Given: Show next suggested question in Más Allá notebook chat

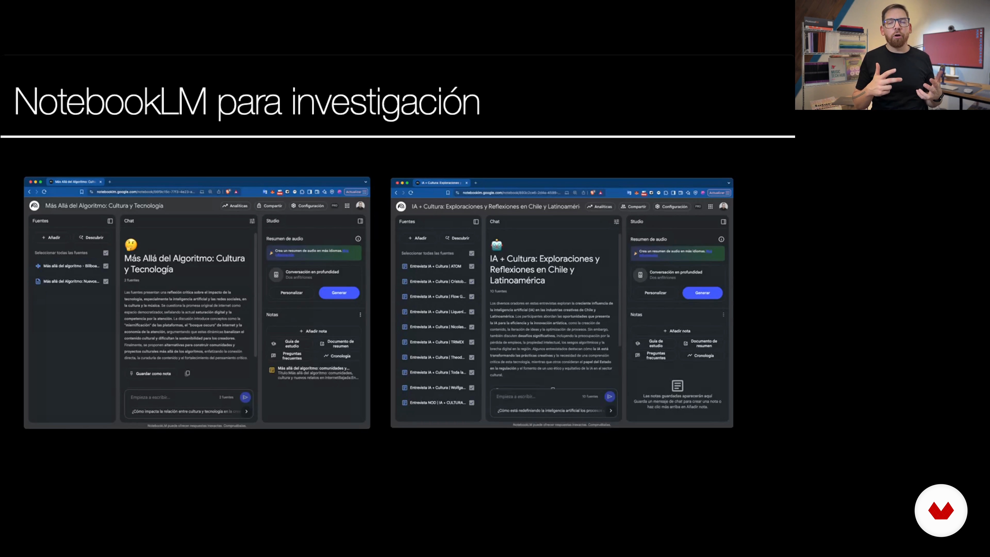Looking at the screenshot, I should tap(246, 412).
